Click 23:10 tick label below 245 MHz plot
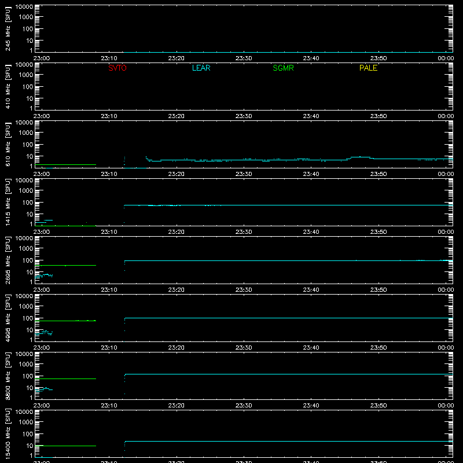The image size is (463, 463). 109,58
